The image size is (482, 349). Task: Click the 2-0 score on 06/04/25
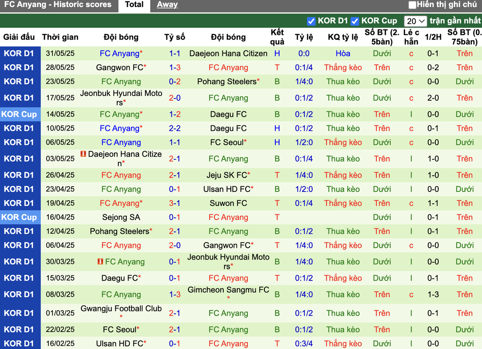(x=175, y=245)
